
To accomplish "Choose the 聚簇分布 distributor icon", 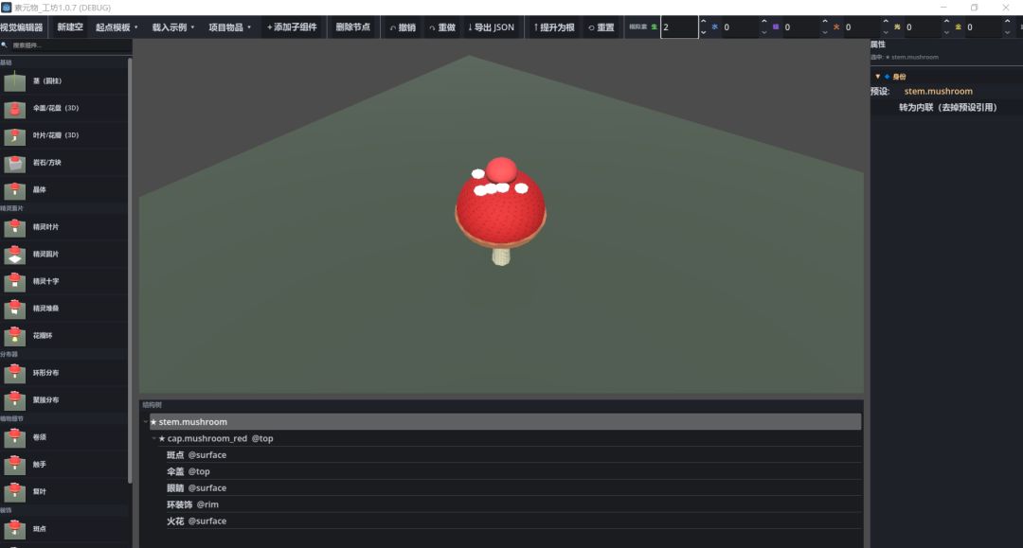I will [14, 400].
